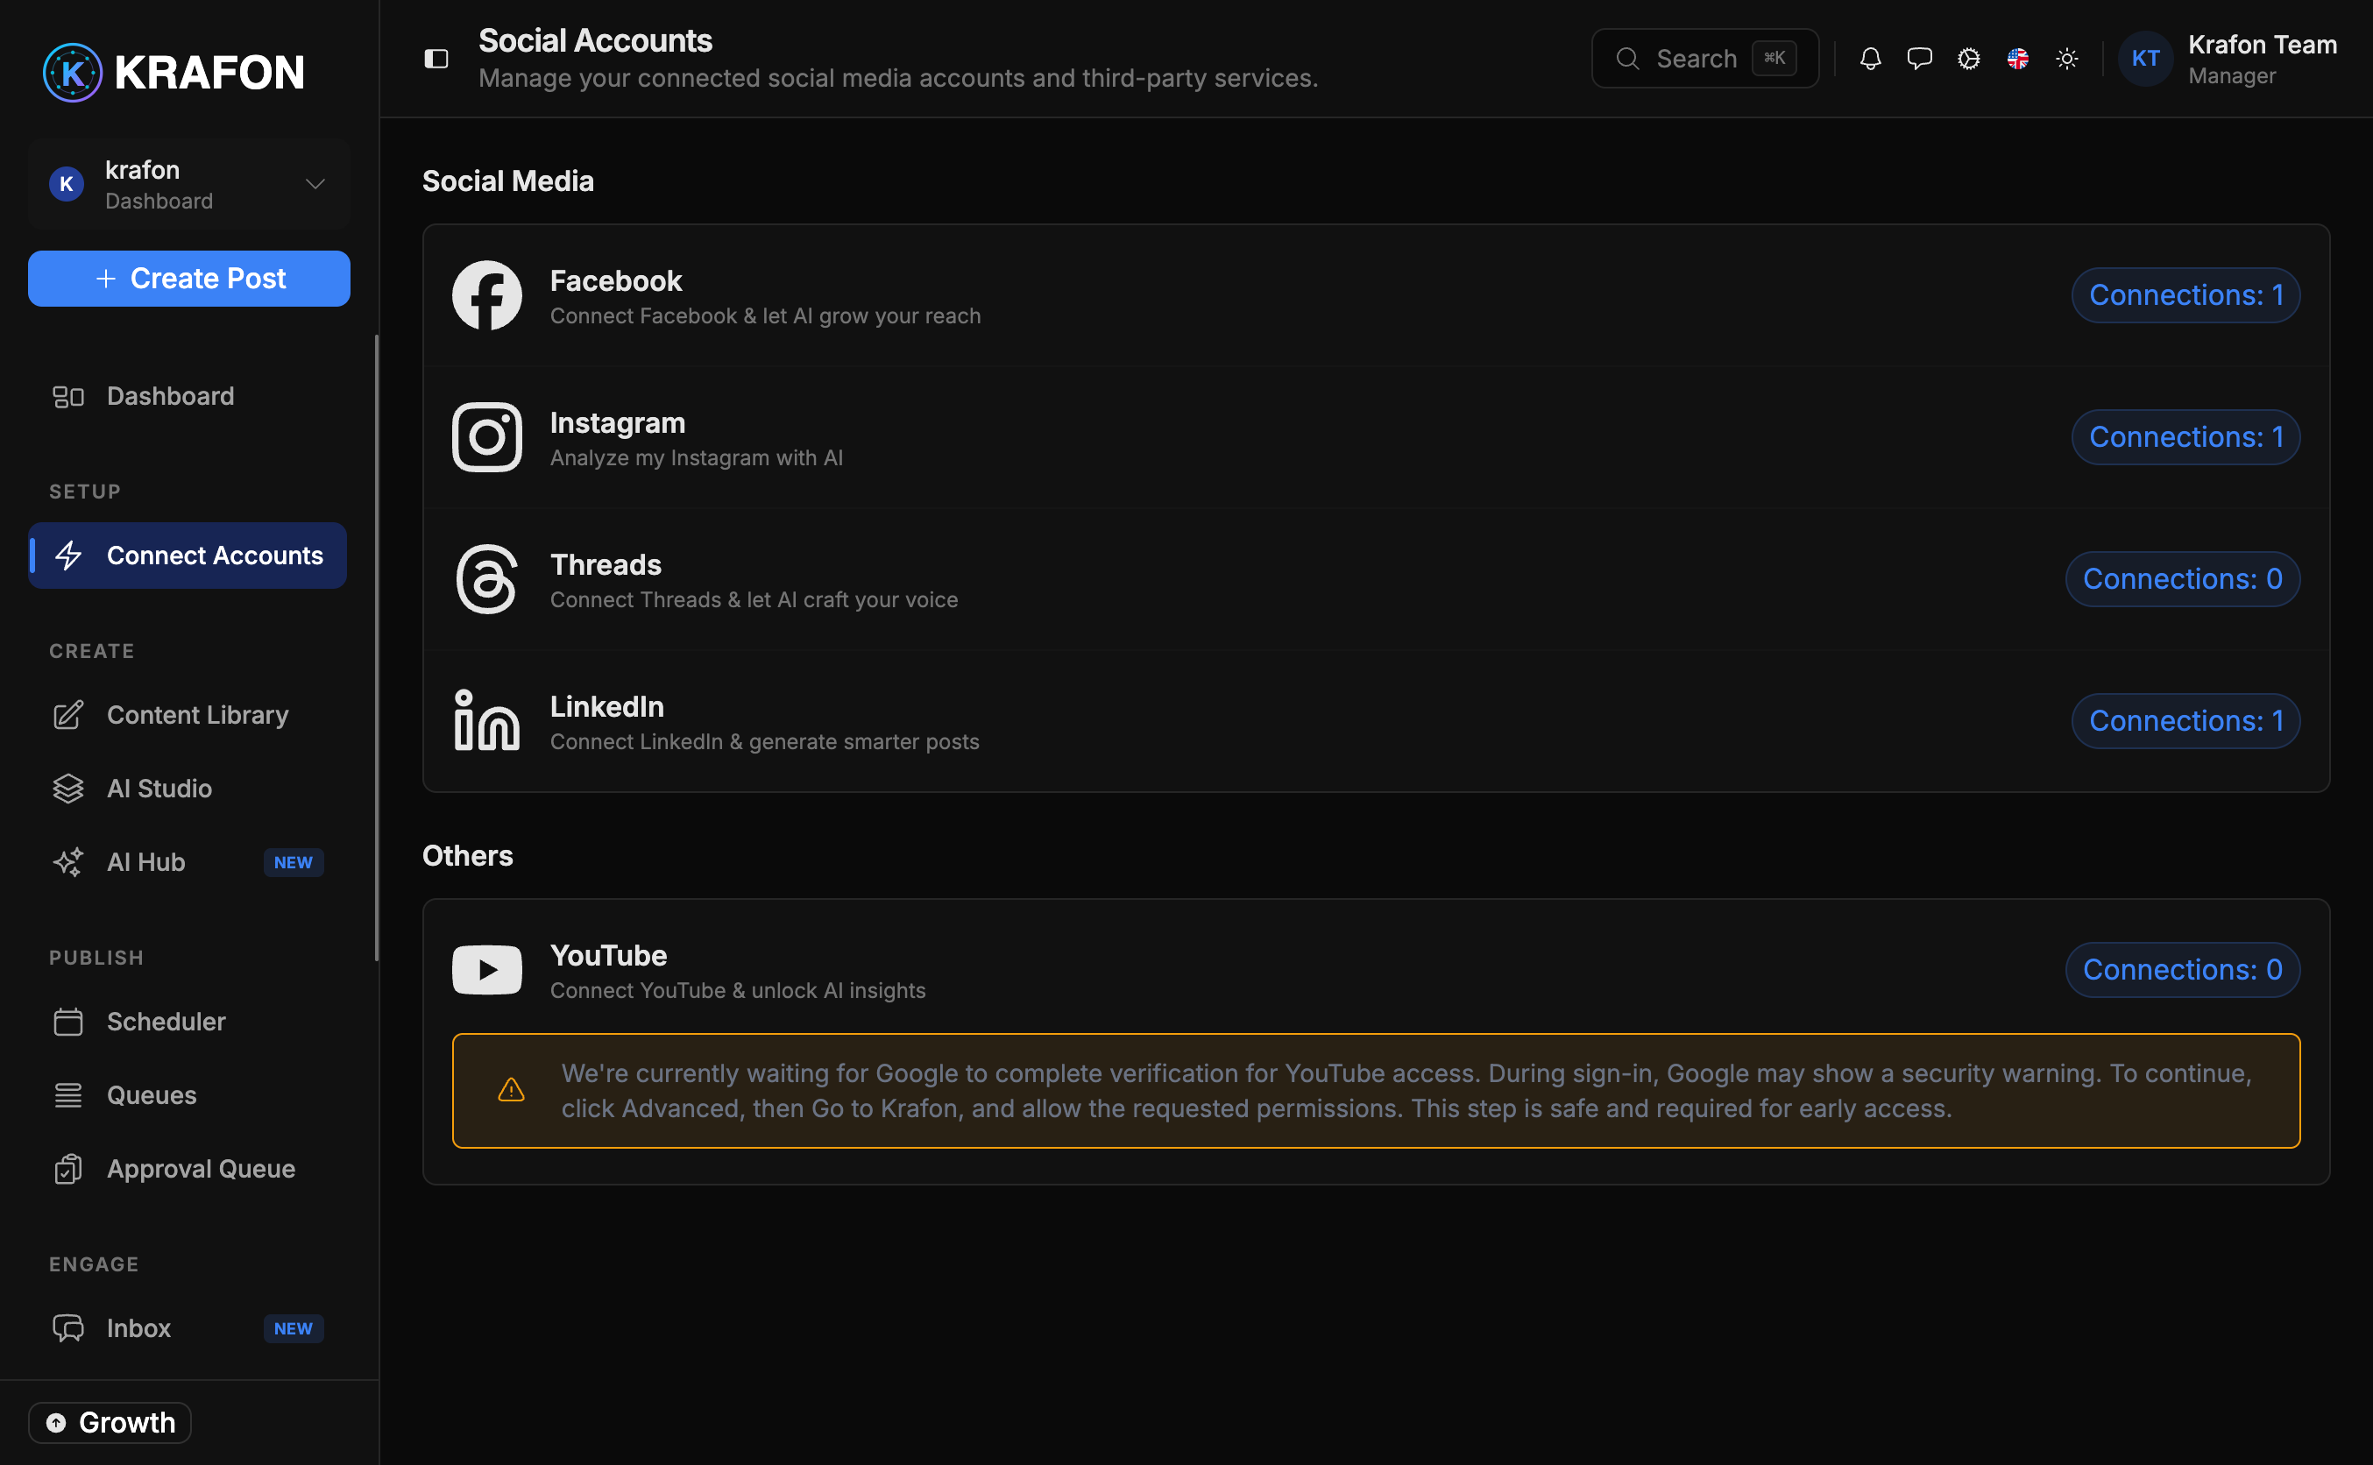Select Connect Accounts in sidebar
Viewport: 2373px width, 1465px height.
pyautogui.click(x=188, y=556)
